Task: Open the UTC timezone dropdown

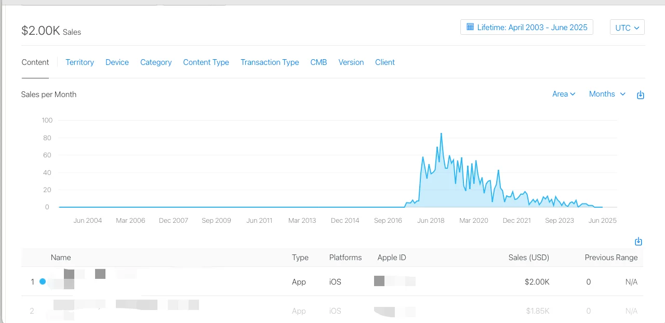Action: pyautogui.click(x=627, y=28)
